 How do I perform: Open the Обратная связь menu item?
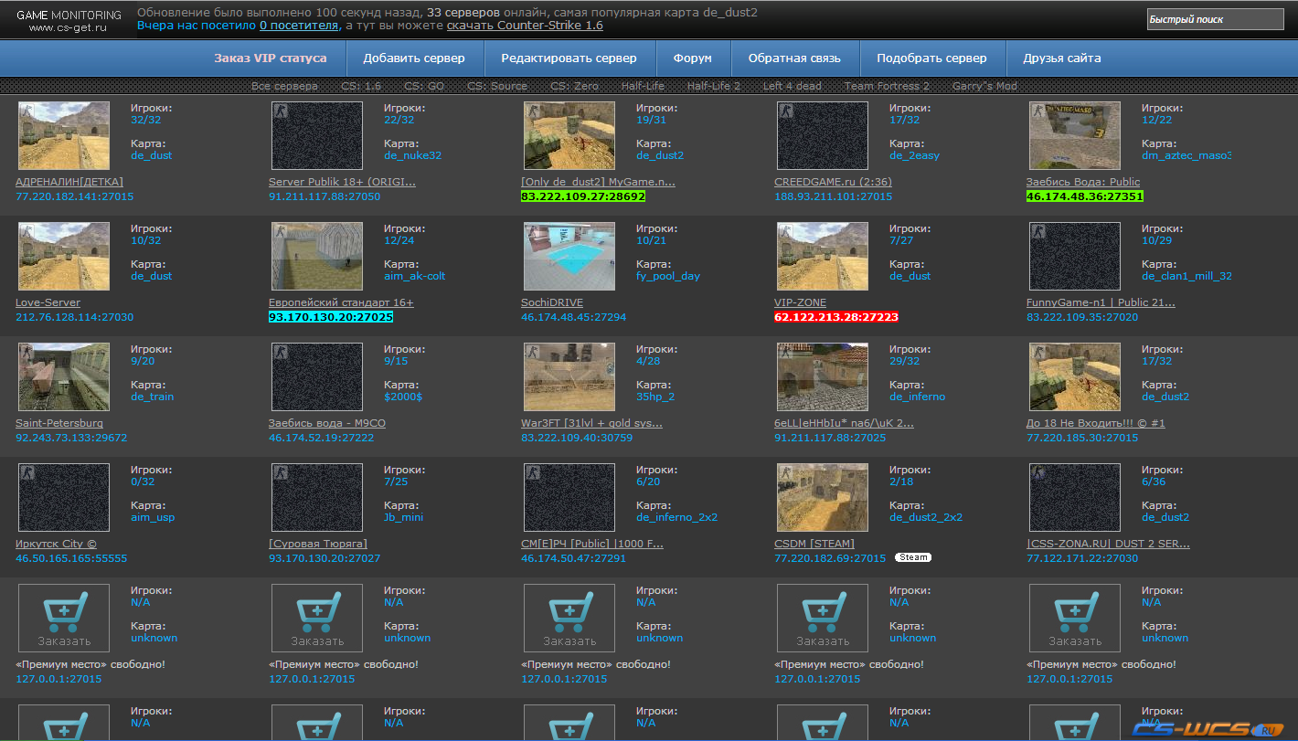click(x=794, y=58)
